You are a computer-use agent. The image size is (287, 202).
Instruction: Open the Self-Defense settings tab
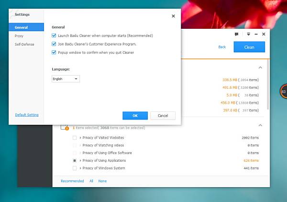[x=24, y=45]
